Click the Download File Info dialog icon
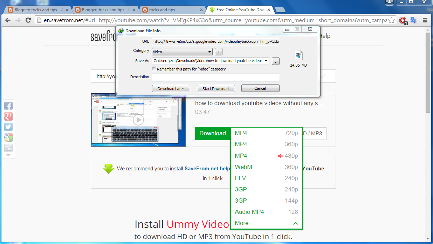 coord(121,30)
